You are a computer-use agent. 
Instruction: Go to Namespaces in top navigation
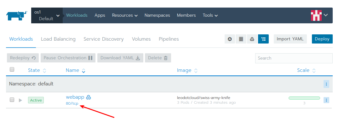coord(157,15)
